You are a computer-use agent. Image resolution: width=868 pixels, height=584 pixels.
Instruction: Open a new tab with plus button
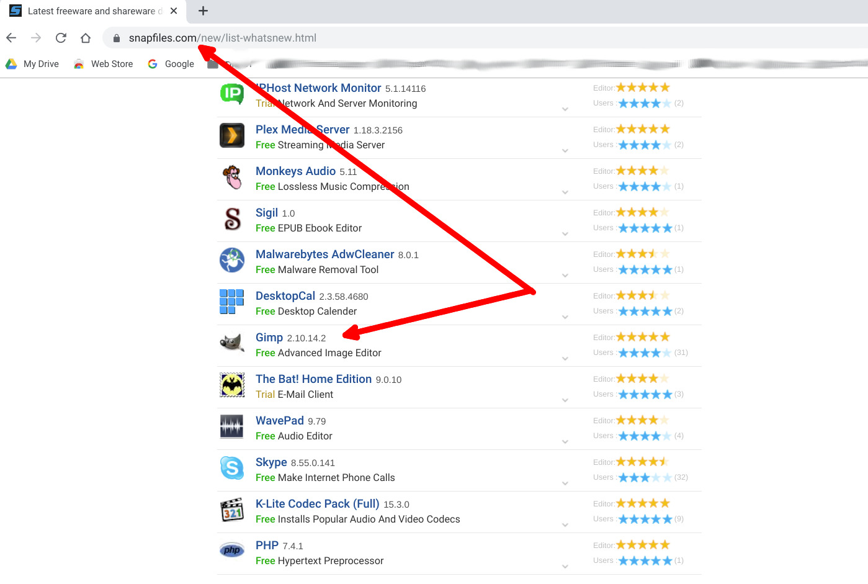[203, 11]
